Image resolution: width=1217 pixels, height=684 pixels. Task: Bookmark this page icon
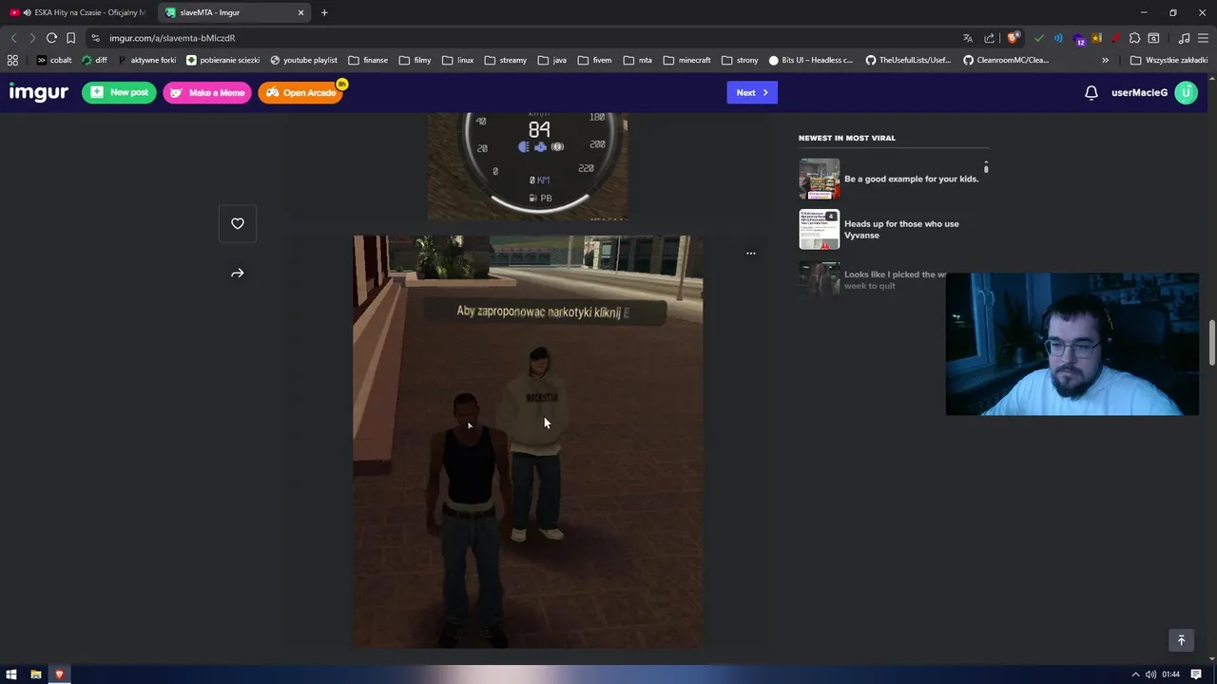pos(70,38)
